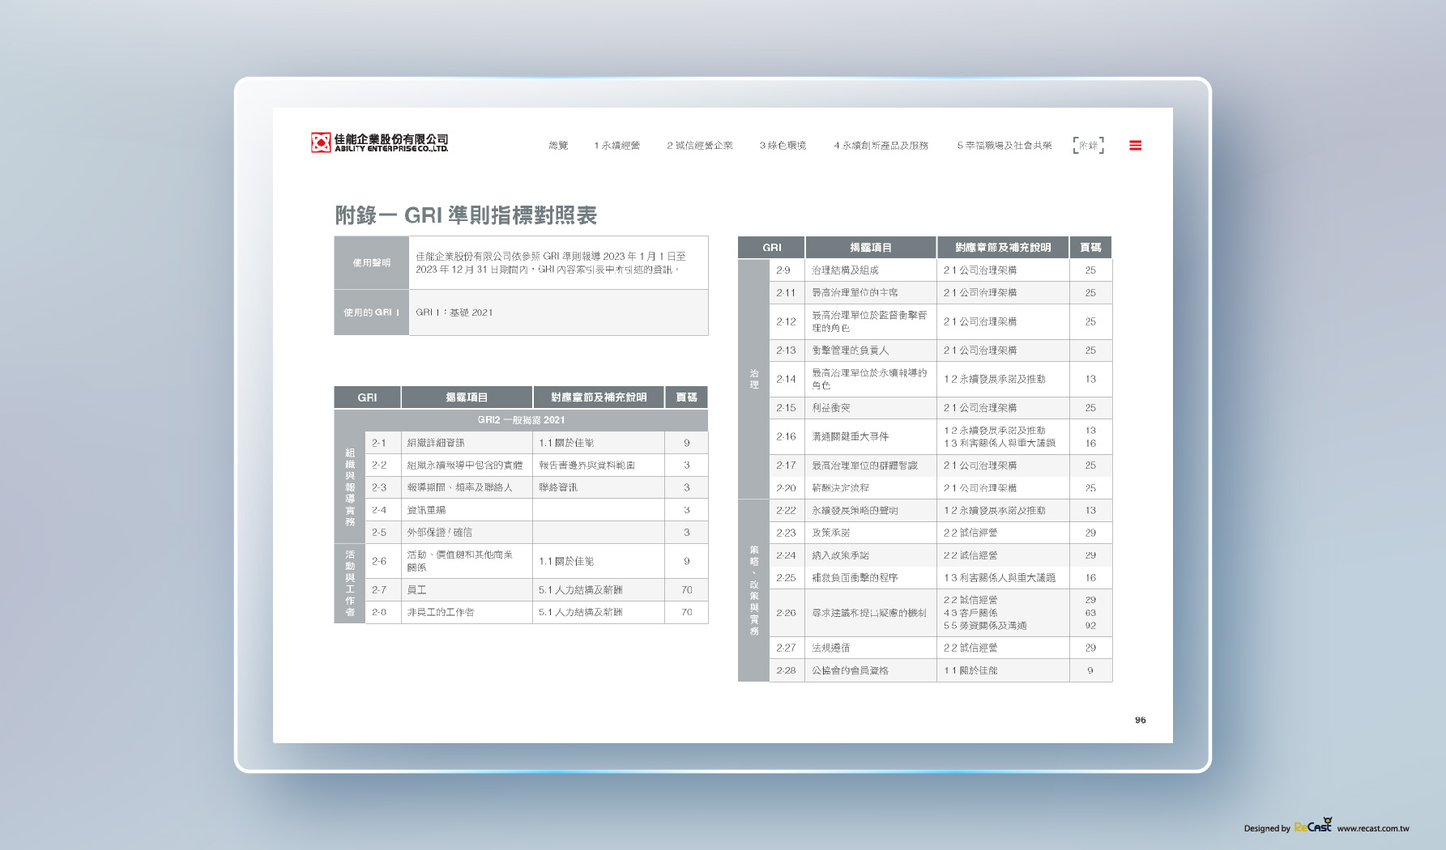Click 2.1 公司治理架構 in row 2-9
The image size is (1446, 850).
pyautogui.click(x=980, y=270)
